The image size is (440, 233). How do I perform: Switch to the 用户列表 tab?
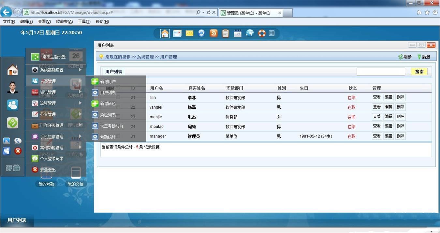tap(114, 72)
